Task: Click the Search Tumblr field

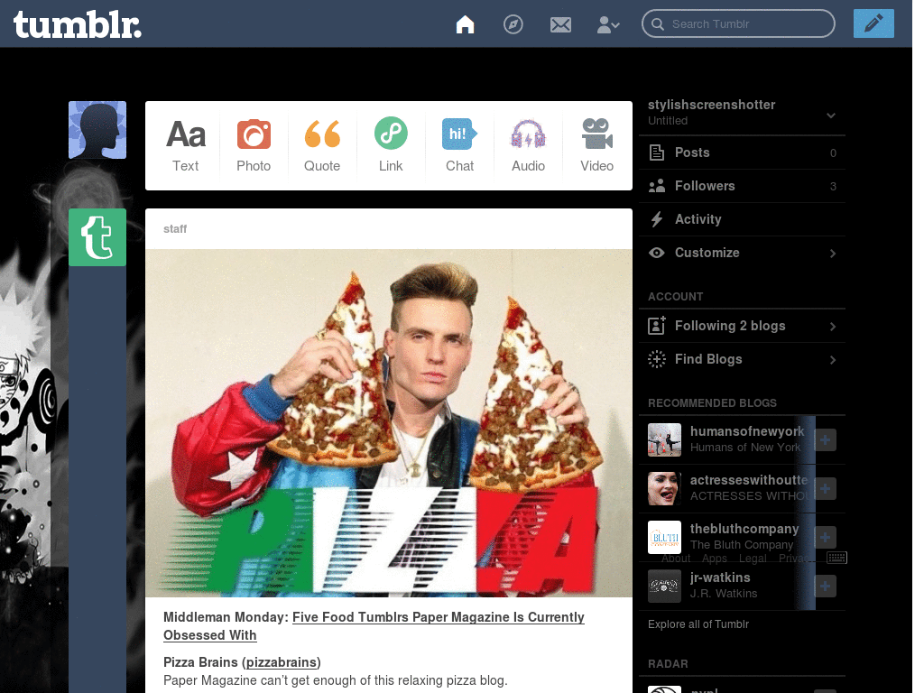Action: pos(738,23)
